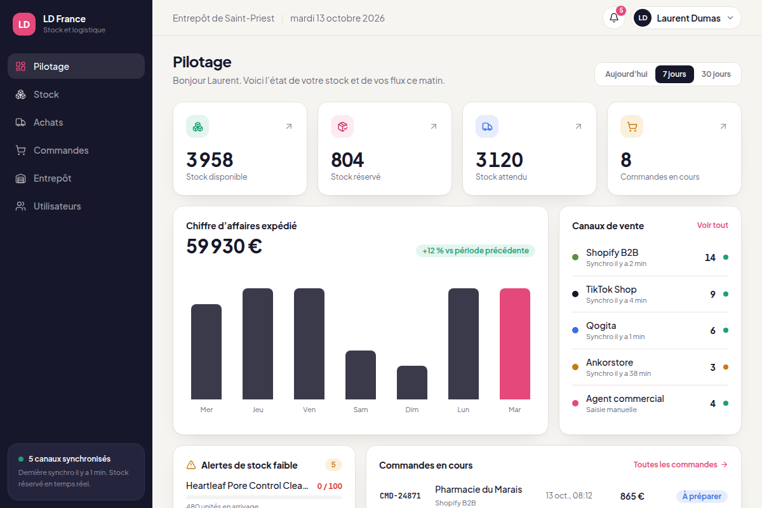Open the Entrepôt section
Viewport: 762px width, 508px height.
76,178
